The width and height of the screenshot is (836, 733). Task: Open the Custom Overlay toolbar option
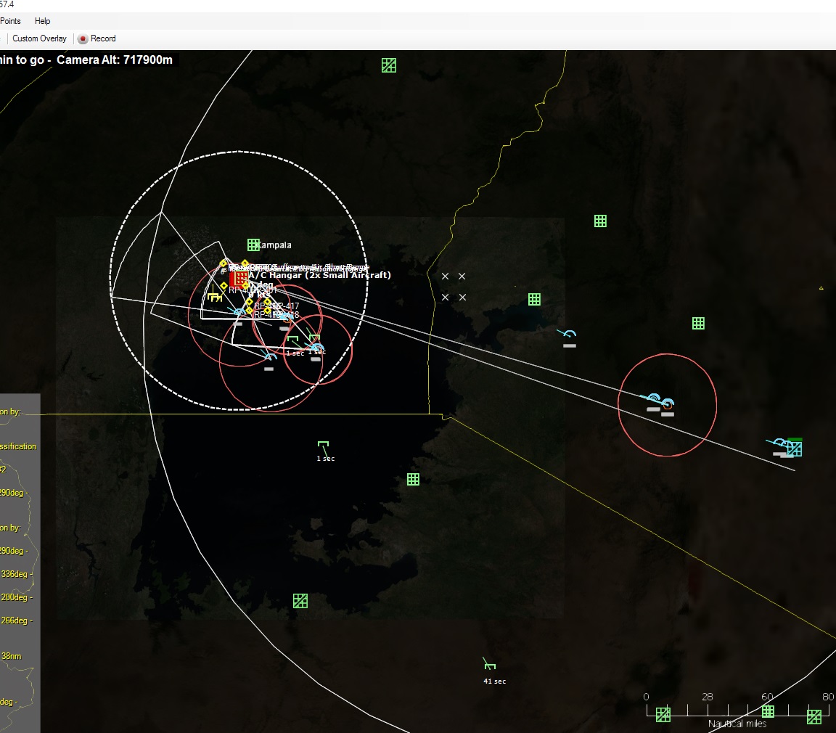coord(39,38)
